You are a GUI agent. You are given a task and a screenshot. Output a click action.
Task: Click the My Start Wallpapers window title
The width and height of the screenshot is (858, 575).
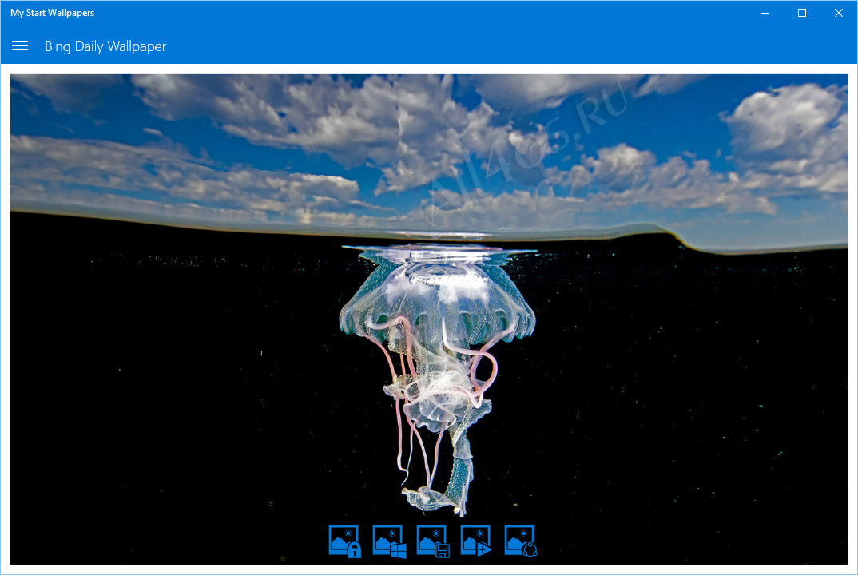pyautogui.click(x=52, y=13)
